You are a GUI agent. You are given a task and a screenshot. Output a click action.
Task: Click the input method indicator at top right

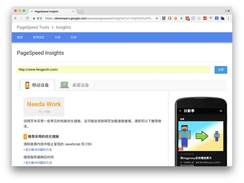click(x=227, y=11)
